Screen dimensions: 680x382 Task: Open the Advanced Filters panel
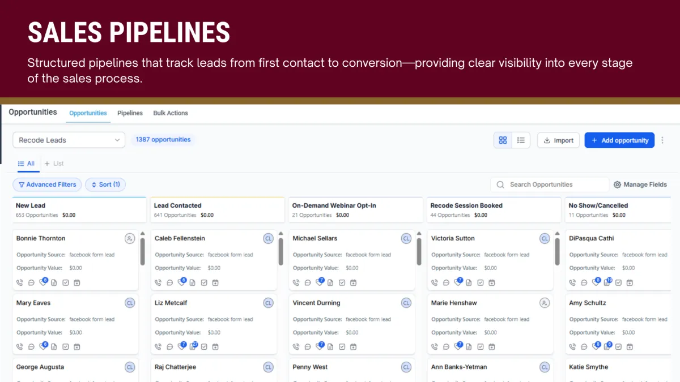click(47, 184)
